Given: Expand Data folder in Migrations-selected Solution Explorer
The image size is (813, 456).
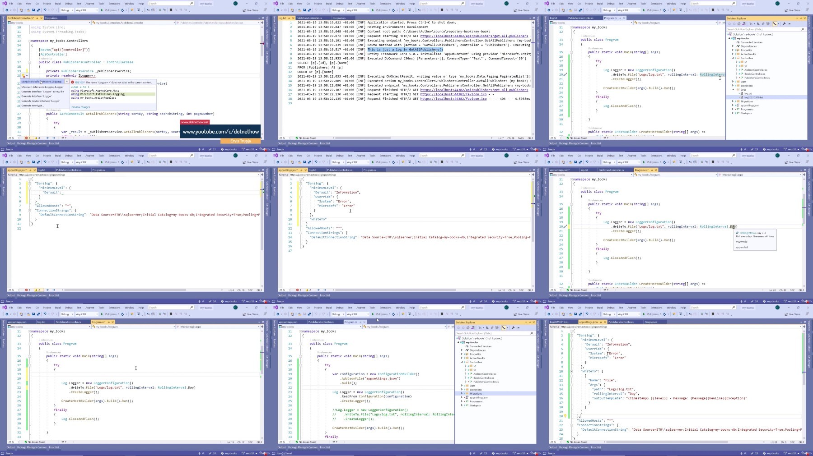Looking at the screenshot, I should [x=462, y=386].
